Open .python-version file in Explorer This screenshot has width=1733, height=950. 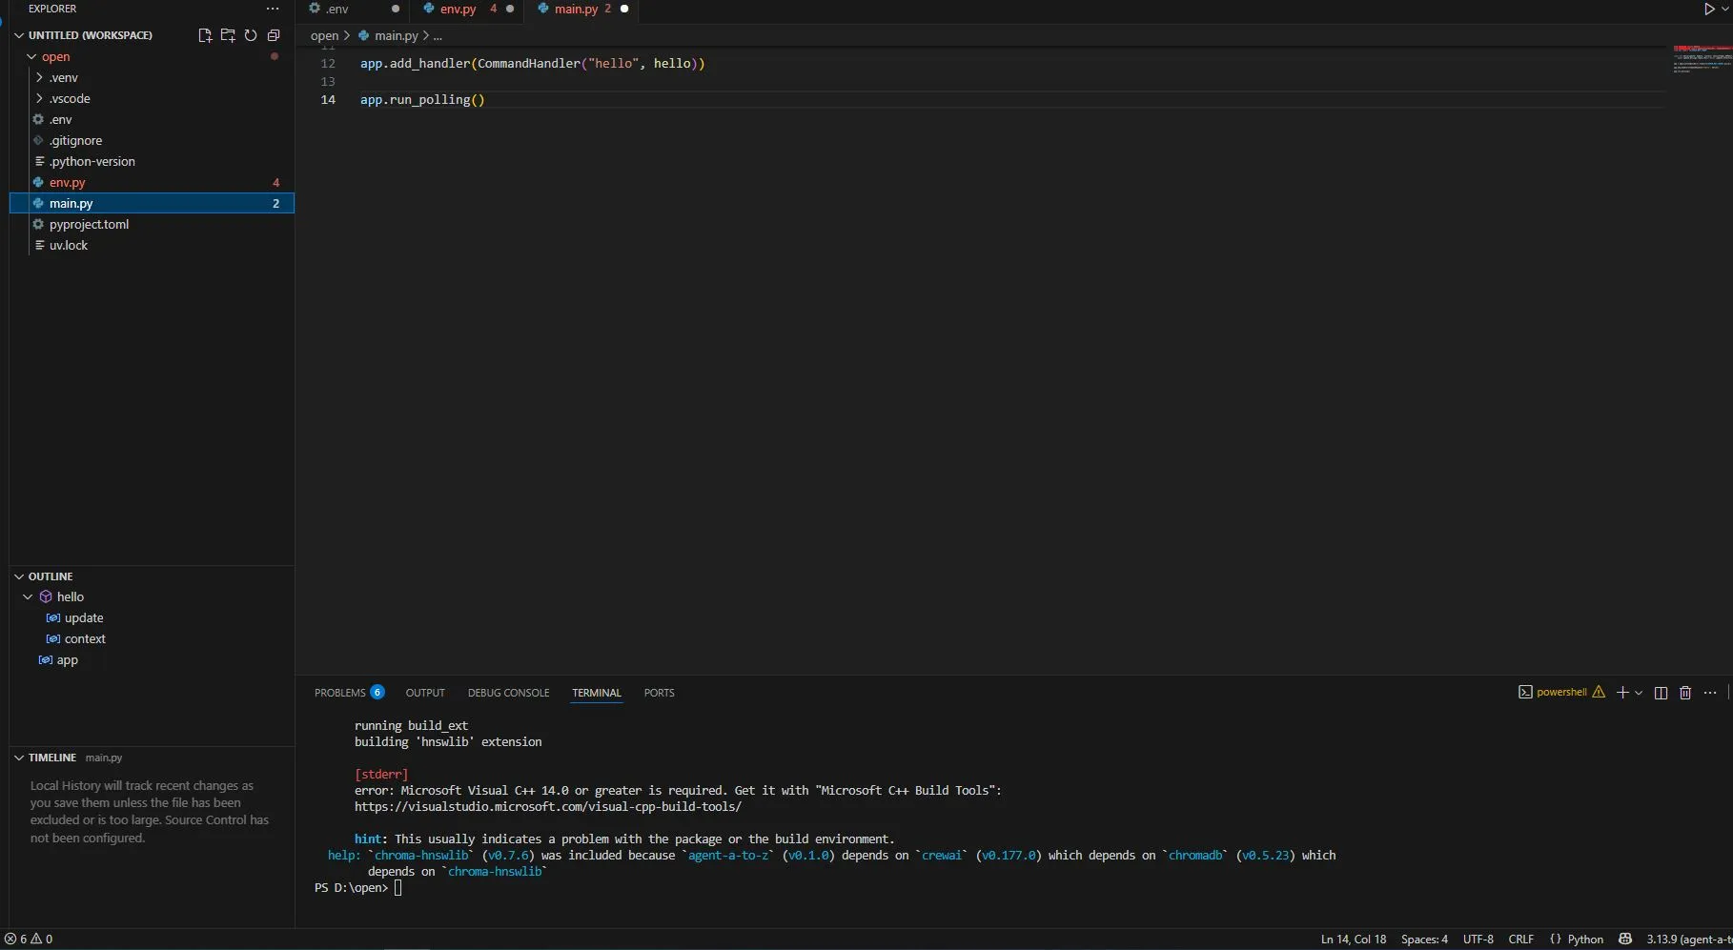pos(153,162)
